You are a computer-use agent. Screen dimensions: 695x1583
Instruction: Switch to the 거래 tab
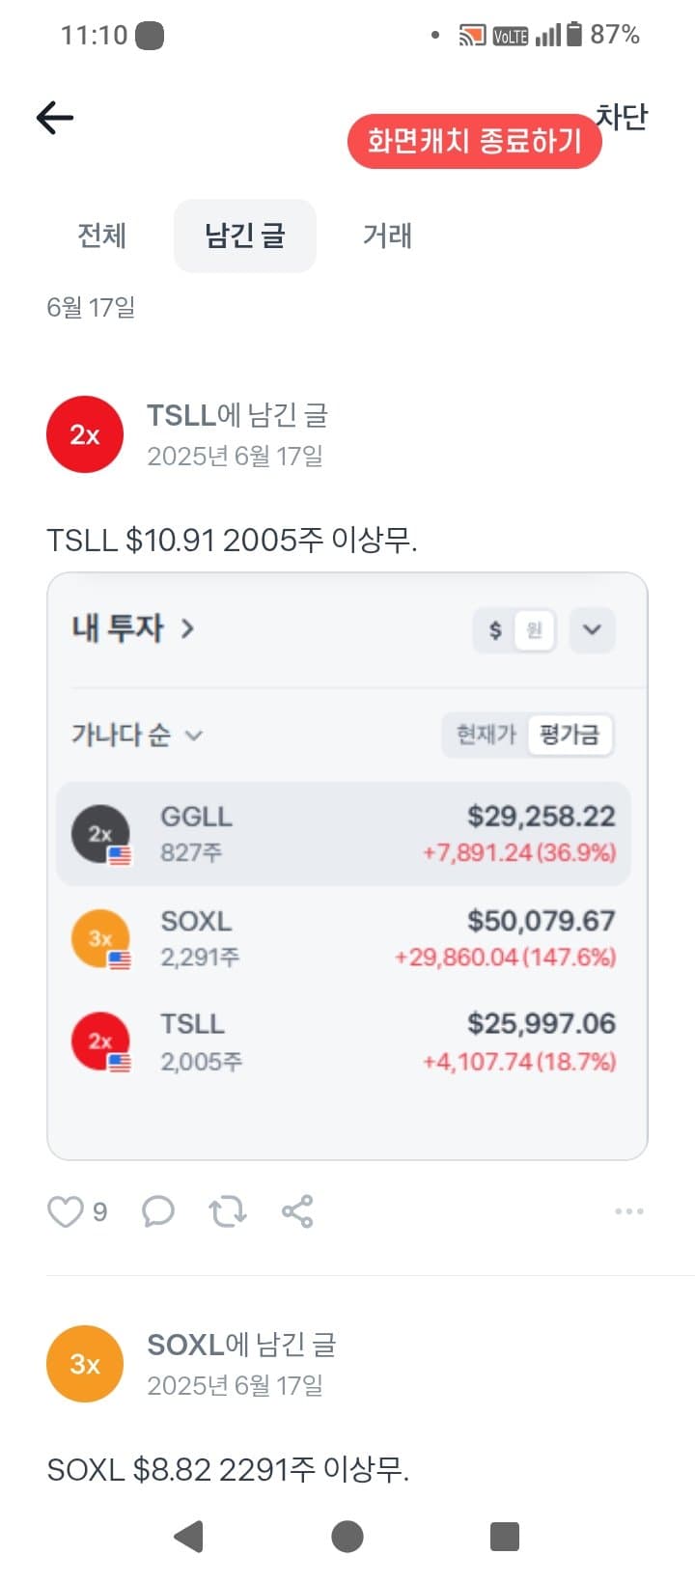387,236
